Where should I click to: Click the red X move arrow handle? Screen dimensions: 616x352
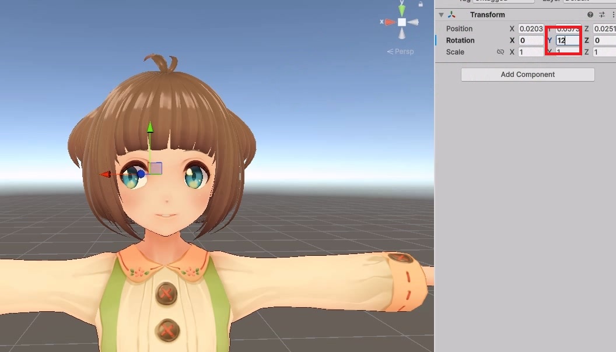tap(105, 174)
